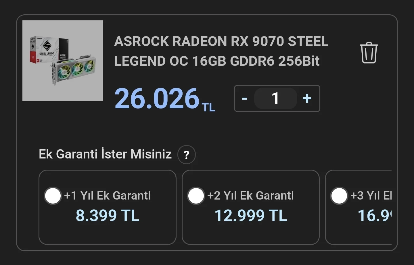Click the 12.999 TL warranty price
Screen dimensions: 414x265
(x=251, y=216)
